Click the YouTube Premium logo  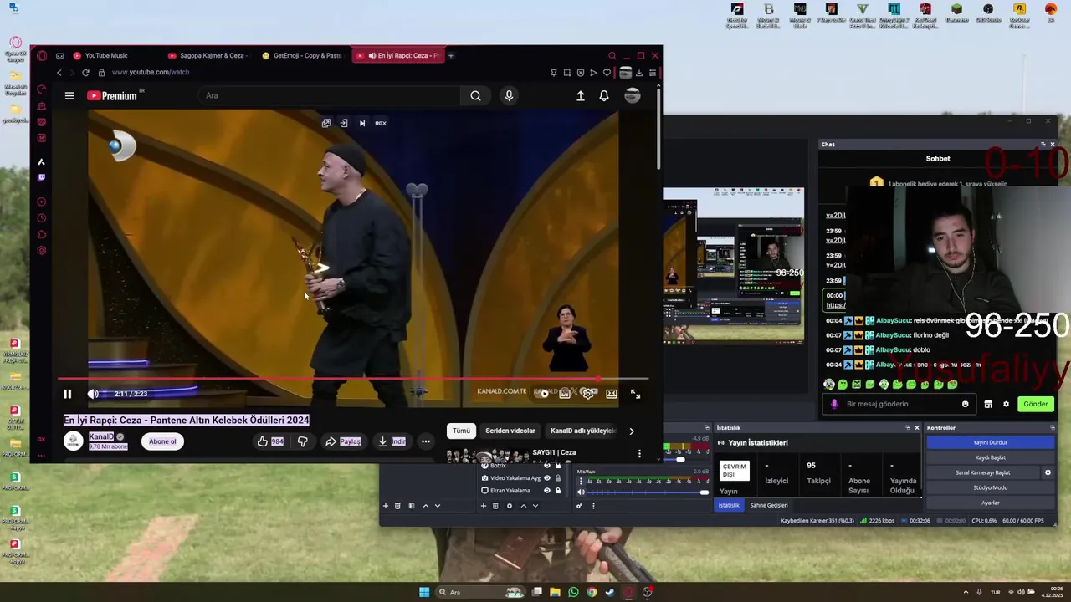[112, 96]
